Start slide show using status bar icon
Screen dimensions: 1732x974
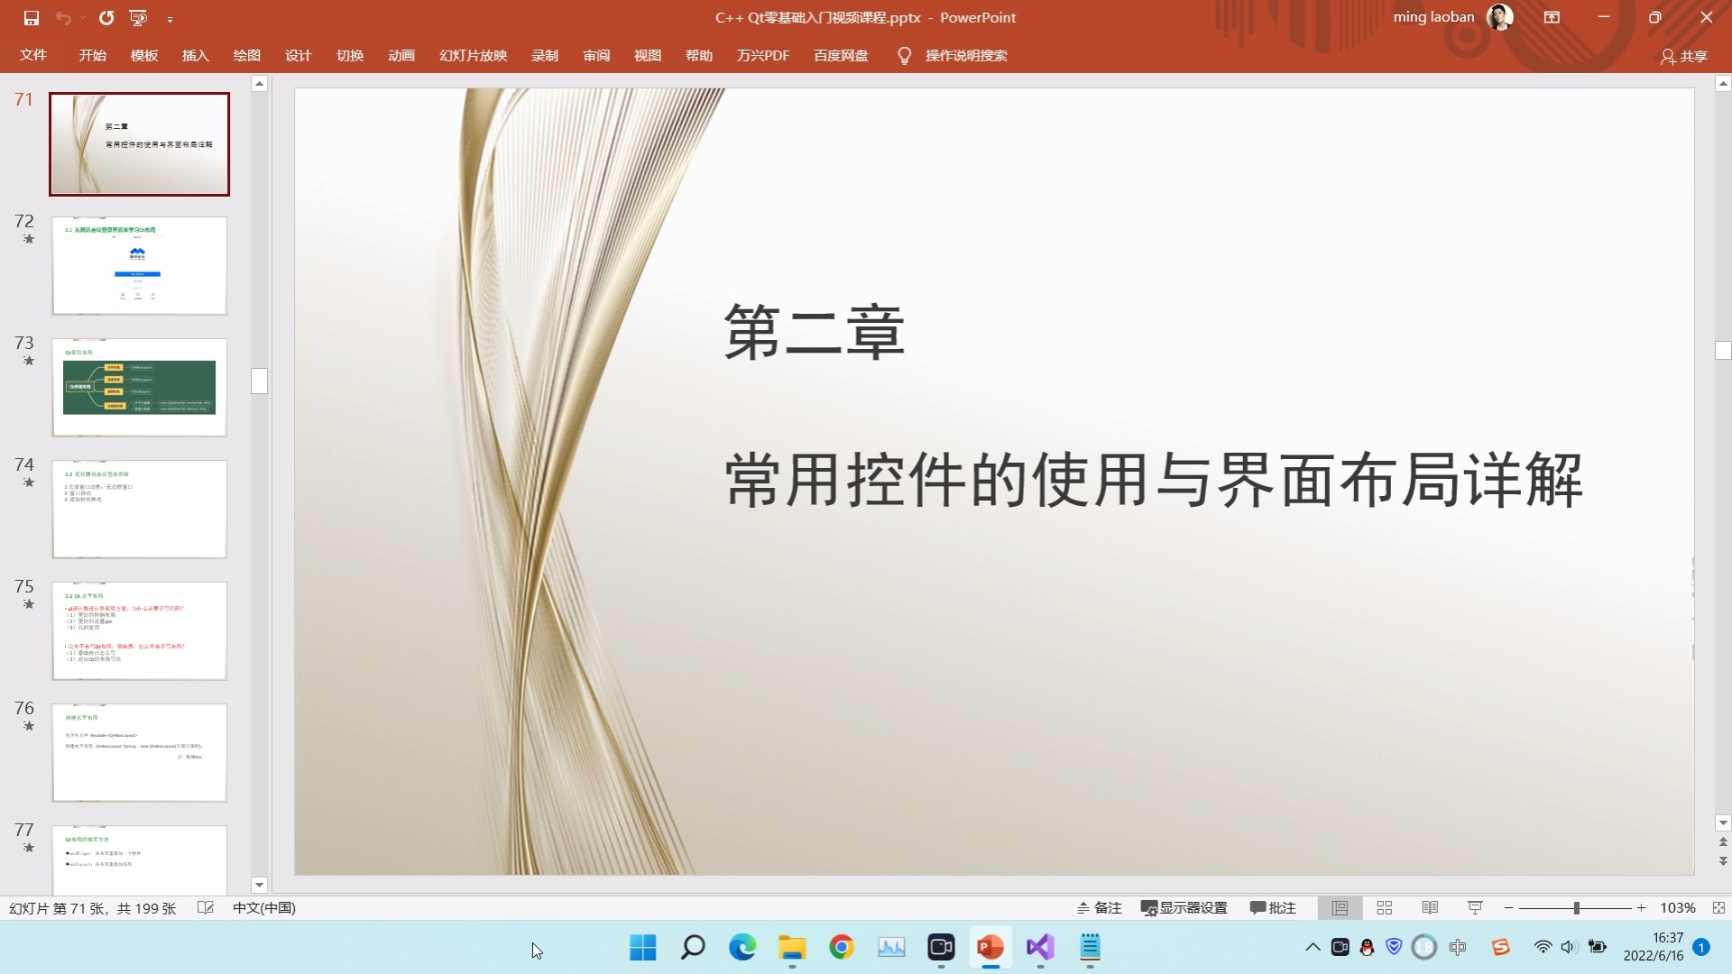tap(1473, 908)
